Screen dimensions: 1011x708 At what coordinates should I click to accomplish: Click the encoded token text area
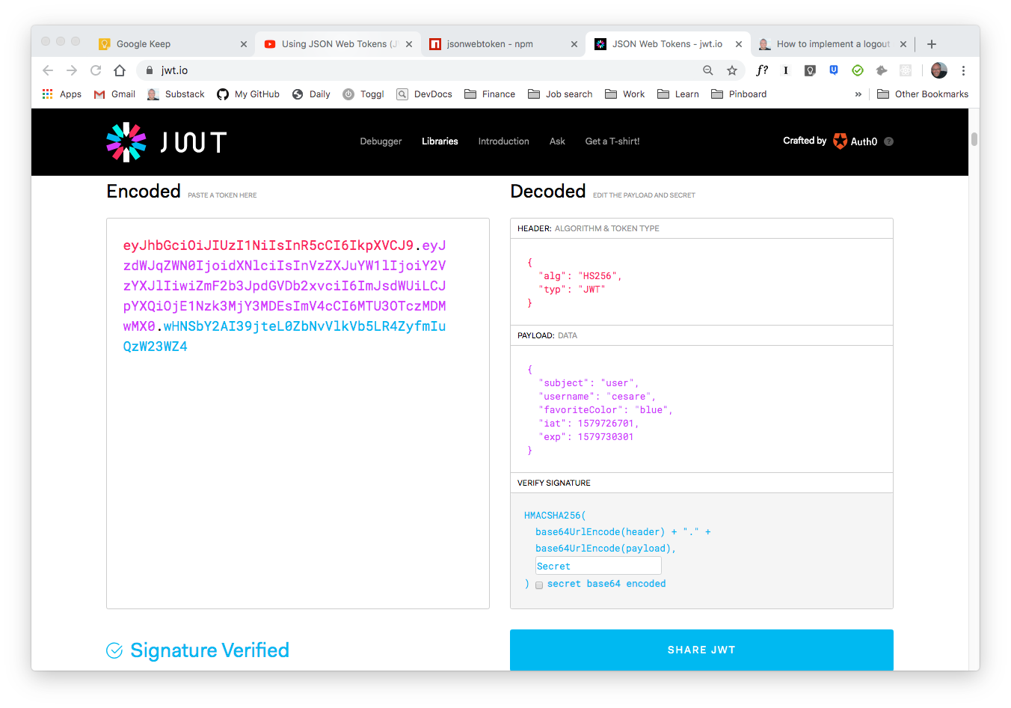tap(298, 413)
